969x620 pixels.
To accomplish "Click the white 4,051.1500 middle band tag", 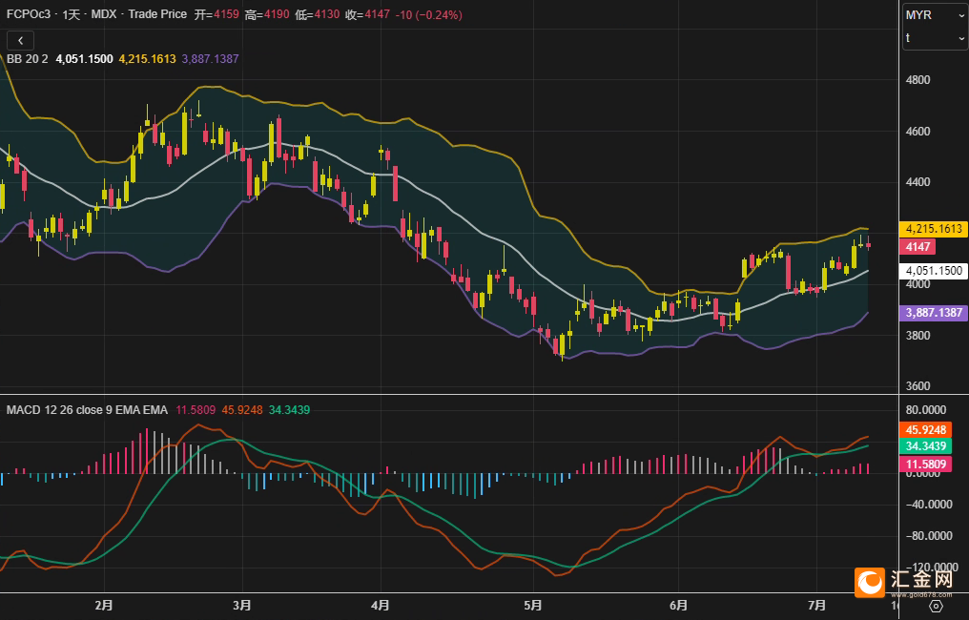I will (933, 271).
